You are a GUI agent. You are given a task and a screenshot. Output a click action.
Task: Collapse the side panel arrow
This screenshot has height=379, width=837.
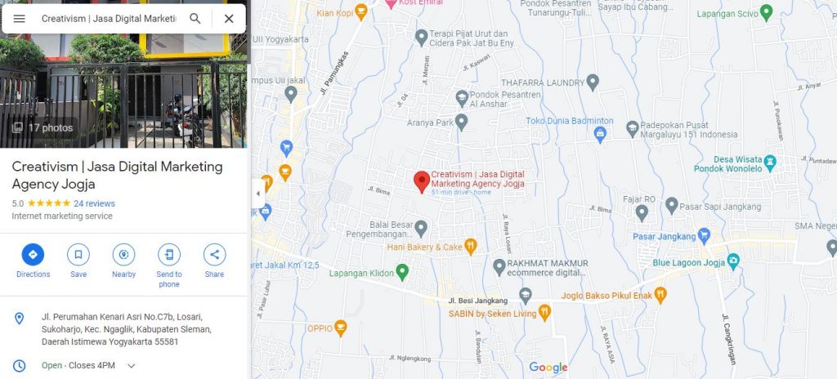tap(258, 194)
